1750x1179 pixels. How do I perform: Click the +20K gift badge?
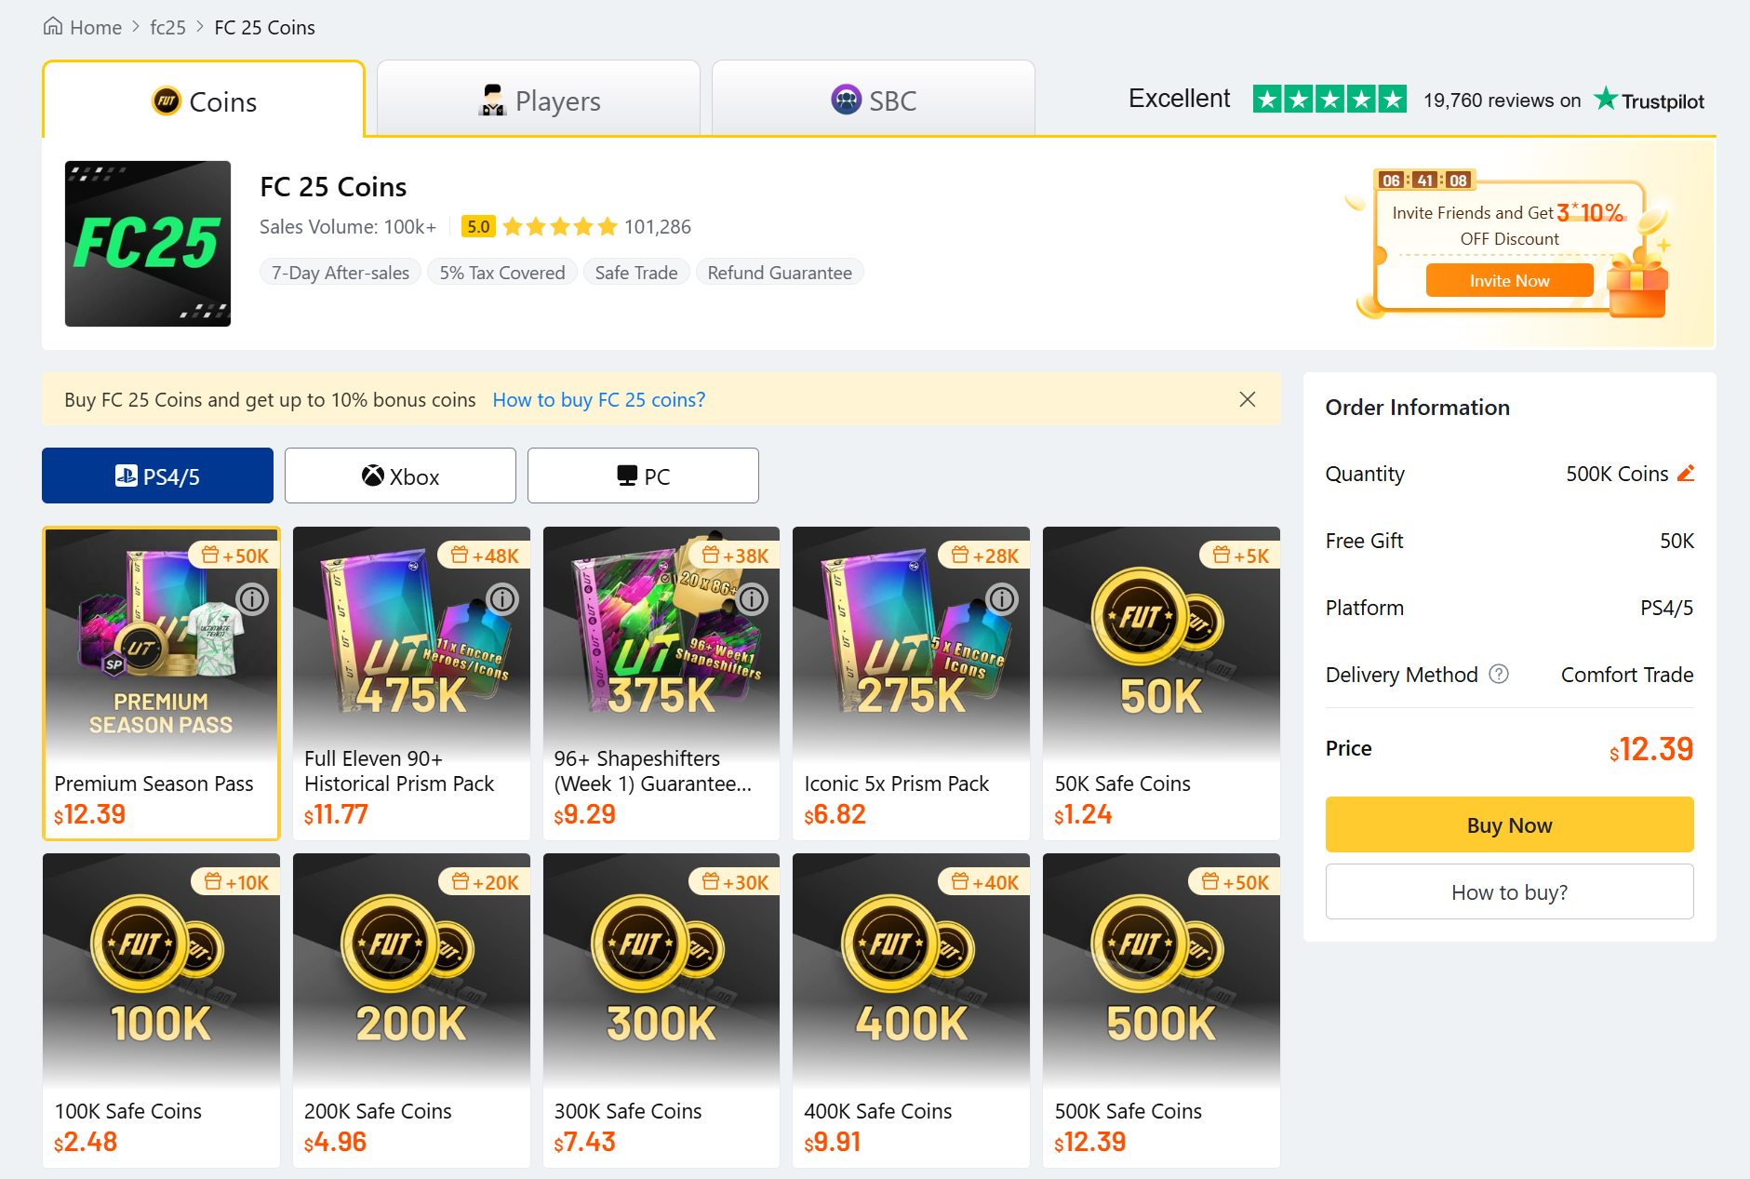485,882
